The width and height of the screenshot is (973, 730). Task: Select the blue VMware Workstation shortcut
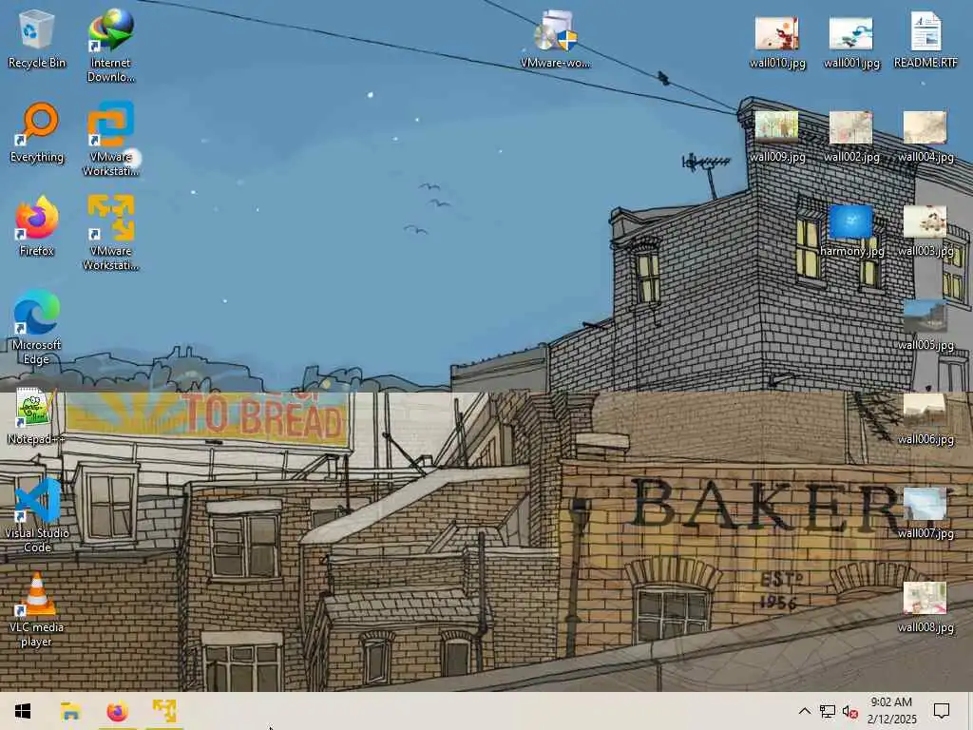(x=110, y=139)
